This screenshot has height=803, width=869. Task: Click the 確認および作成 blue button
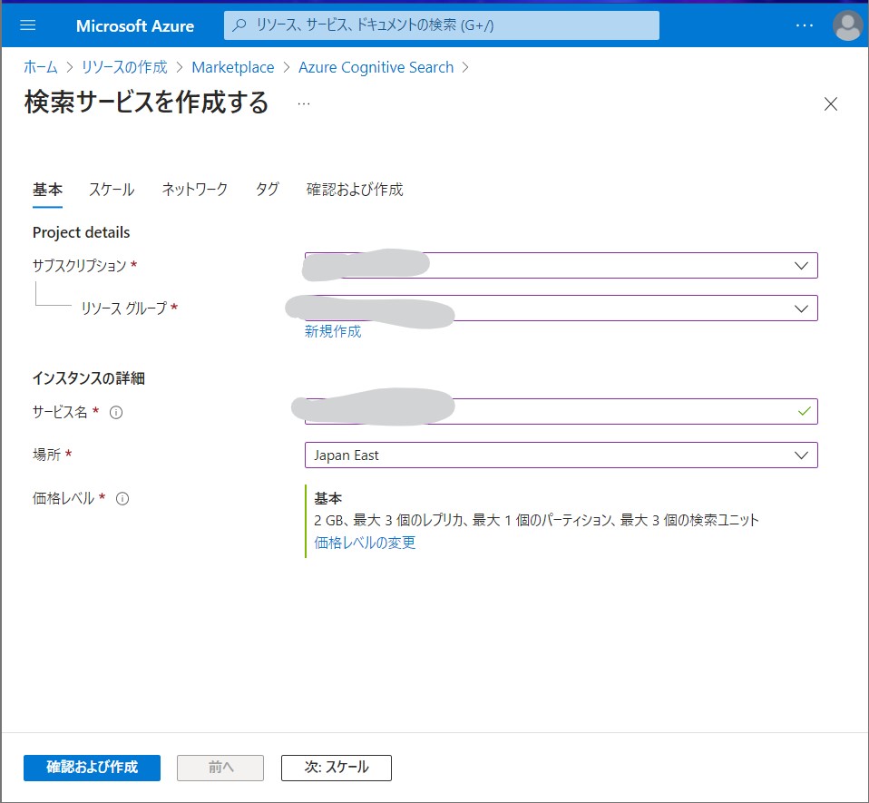click(92, 768)
